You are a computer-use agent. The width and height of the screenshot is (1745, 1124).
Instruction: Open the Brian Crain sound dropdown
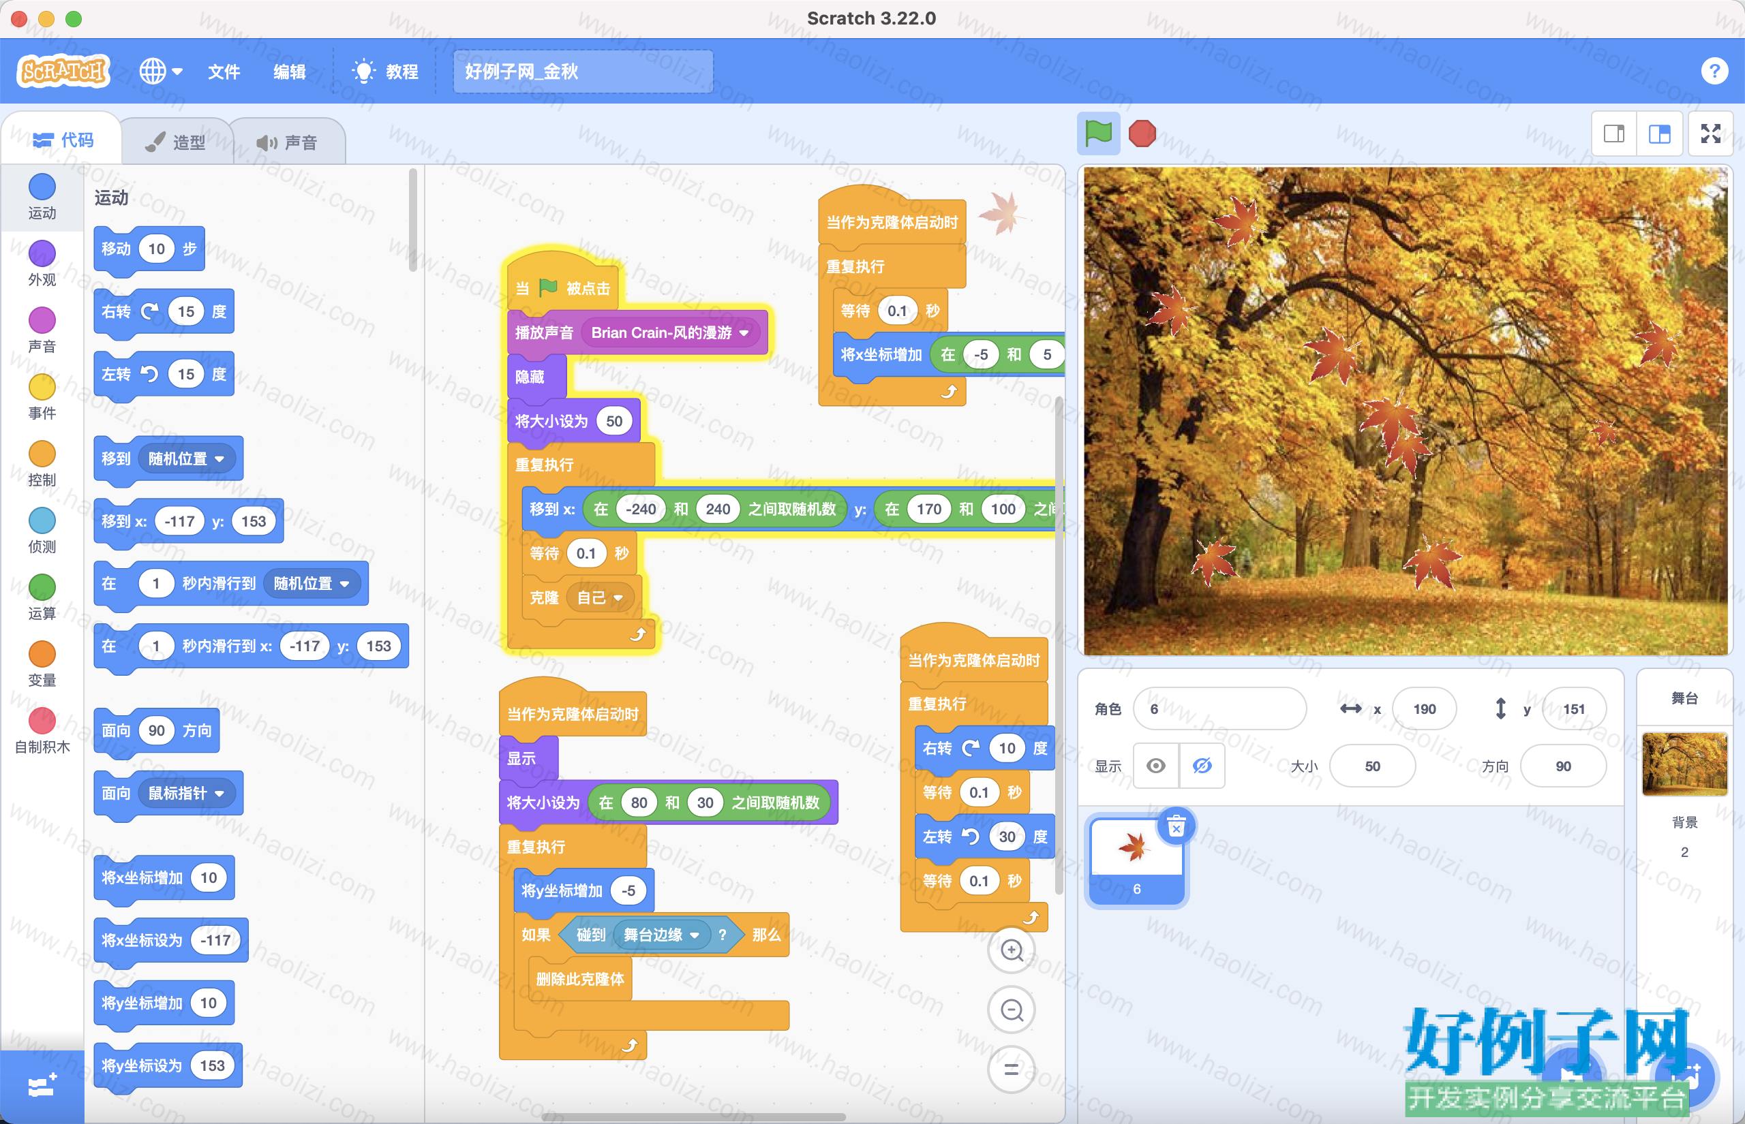coord(670,333)
